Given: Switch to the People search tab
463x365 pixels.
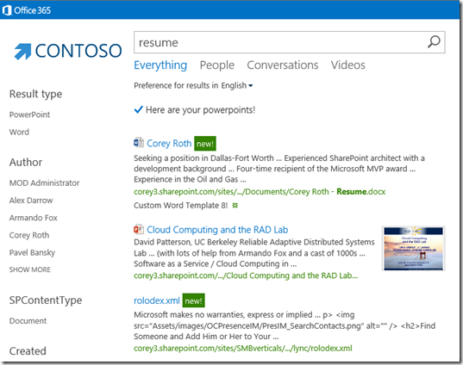Looking at the screenshot, I should point(217,65).
